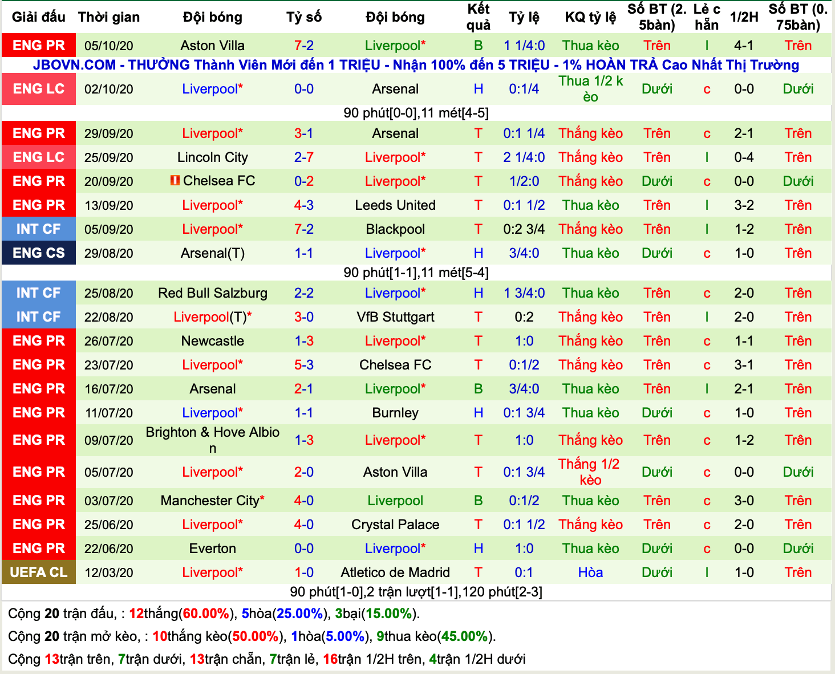Click ENG LC label on 25/09/20 row

coord(39,157)
